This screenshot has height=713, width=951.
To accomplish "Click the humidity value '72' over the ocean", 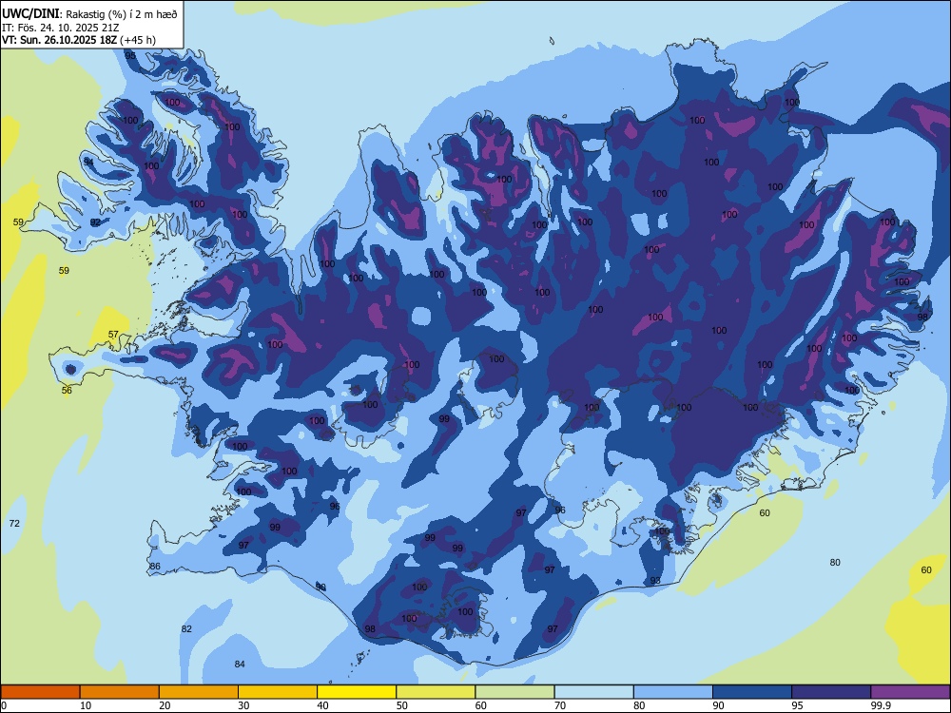I will [14, 523].
